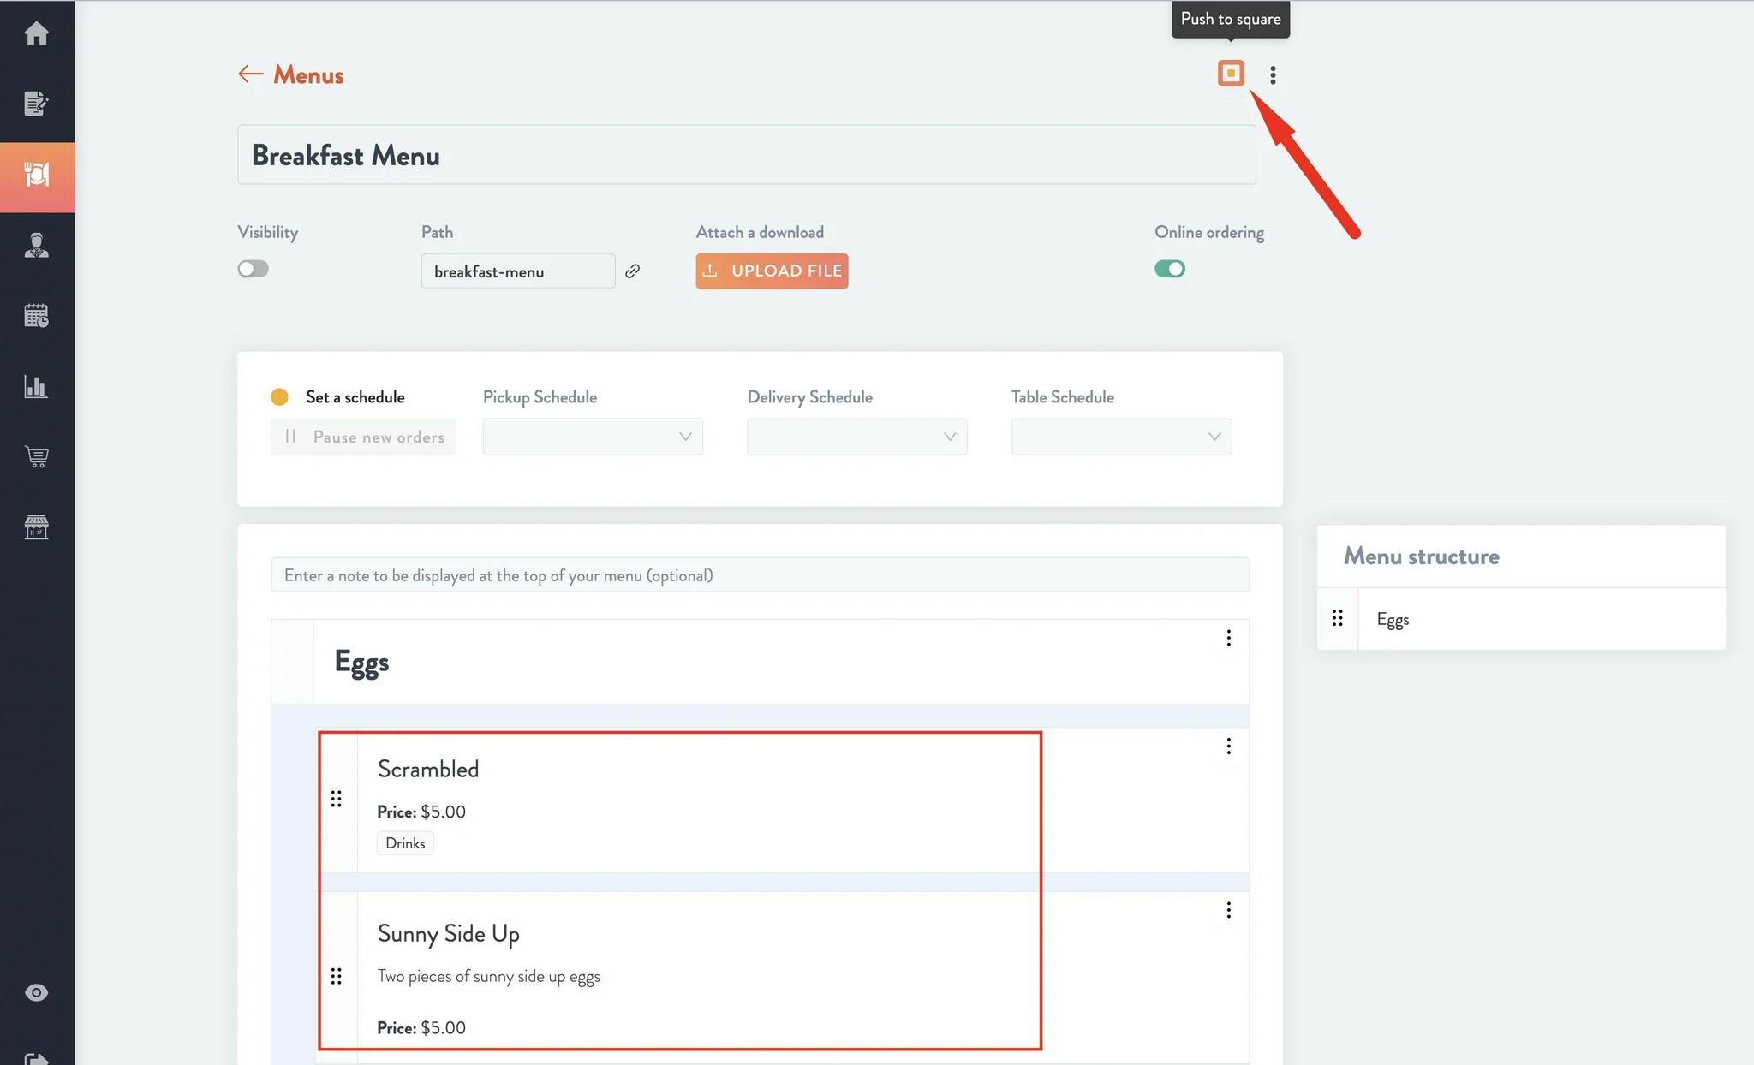
Task: Copy the path link icon
Action: pos(632,271)
